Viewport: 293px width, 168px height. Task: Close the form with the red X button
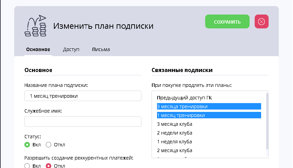[x=261, y=22]
